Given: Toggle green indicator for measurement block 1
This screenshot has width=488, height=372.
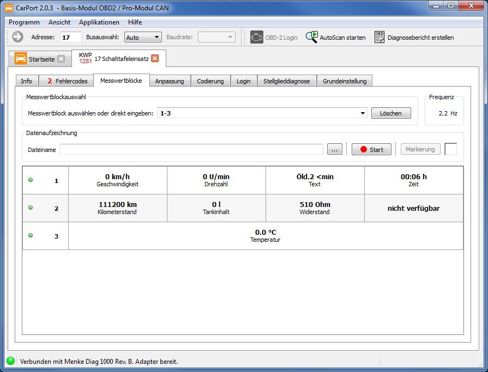Looking at the screenshot, I should coord(31,180).
